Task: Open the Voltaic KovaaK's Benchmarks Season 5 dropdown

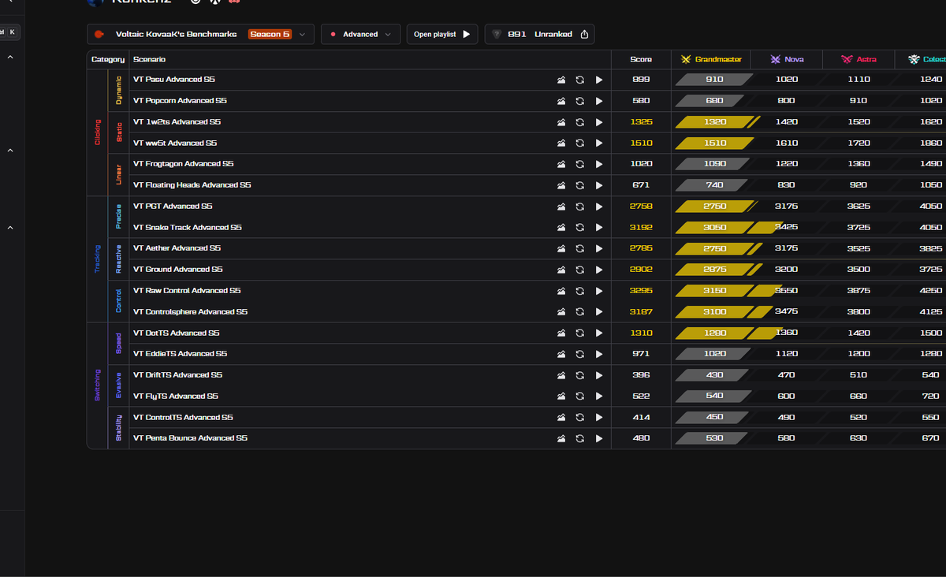Action: 201,35
